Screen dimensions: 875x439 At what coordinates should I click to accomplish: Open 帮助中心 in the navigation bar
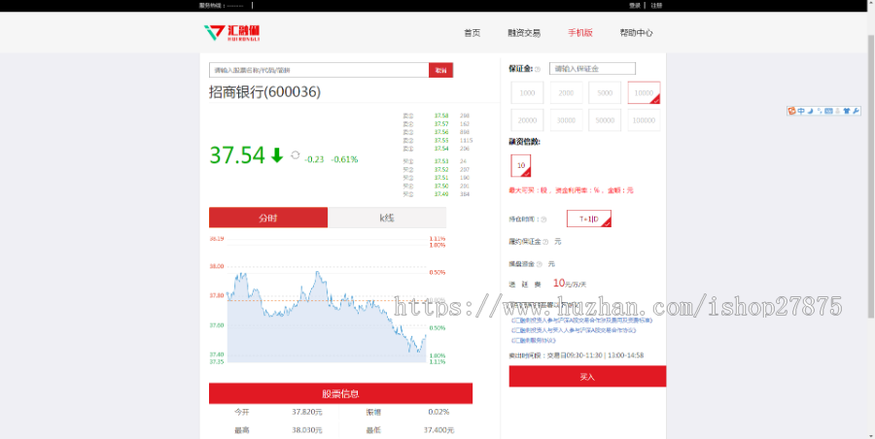point(636,33)
